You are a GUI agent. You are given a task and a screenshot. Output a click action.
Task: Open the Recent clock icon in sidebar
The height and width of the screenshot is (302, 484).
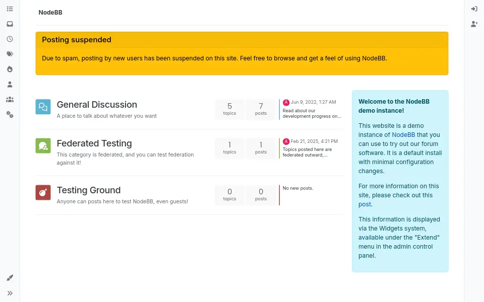[10, 39]
